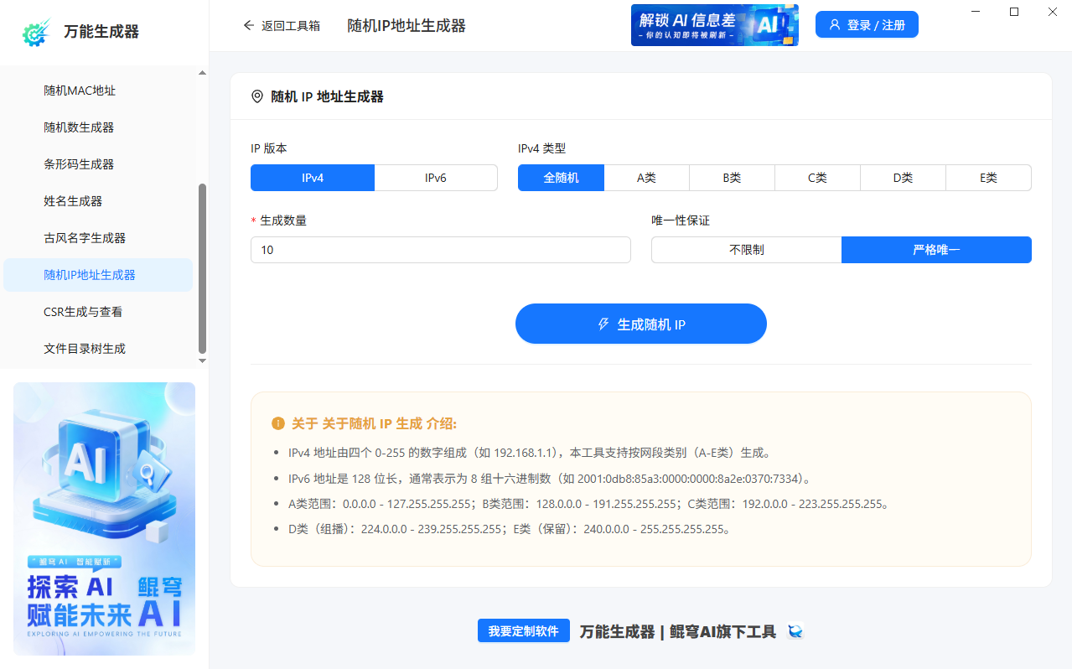The width and height of the screenshot is (1072, 669).
Task: Click the bird icon after 鲲穹AI旗下工具
Action: click(795, 631)
